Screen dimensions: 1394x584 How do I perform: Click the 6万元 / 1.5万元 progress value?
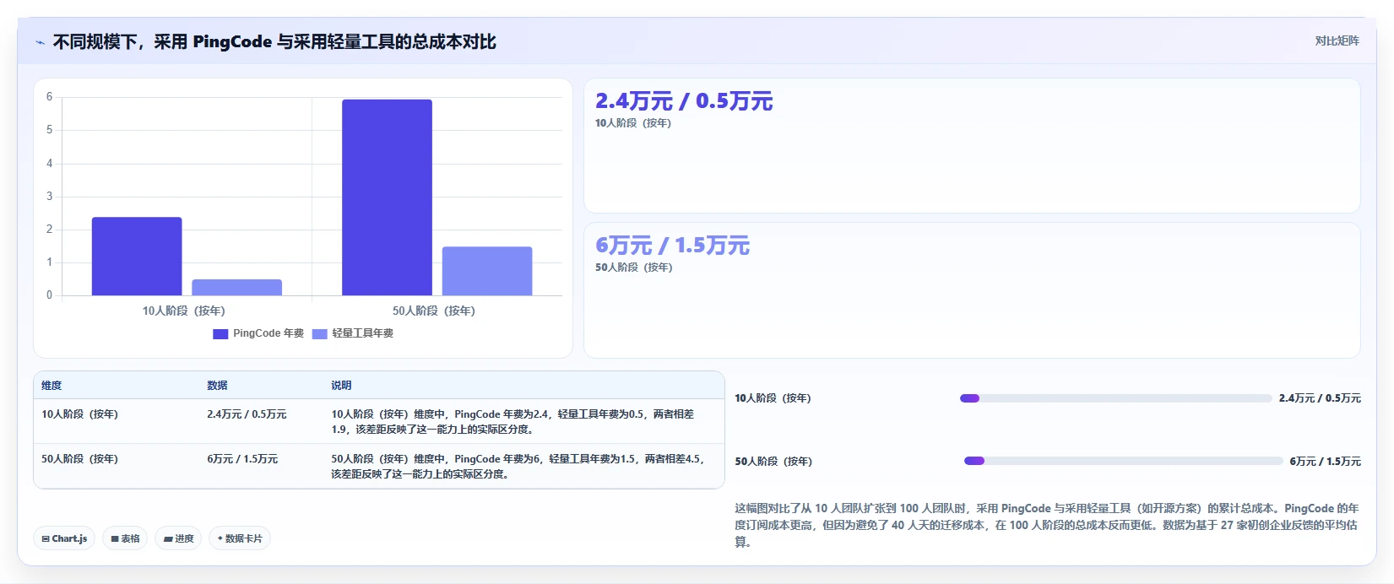(1325, 462)
